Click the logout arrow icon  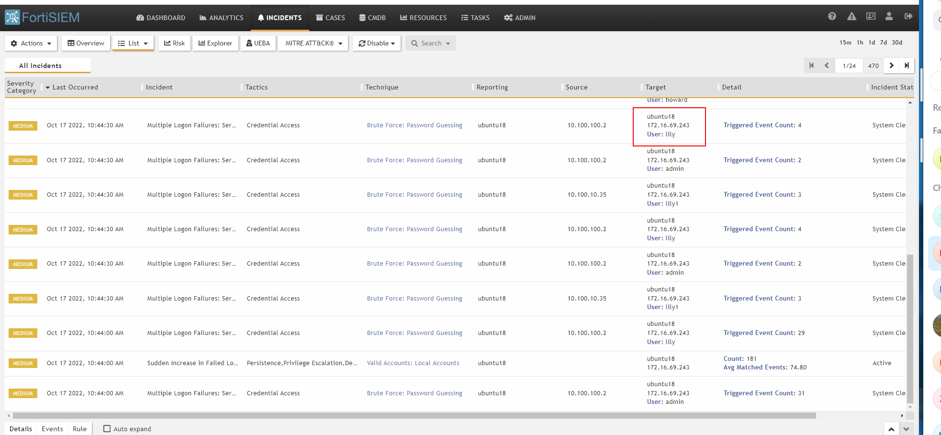coord(908,16)
